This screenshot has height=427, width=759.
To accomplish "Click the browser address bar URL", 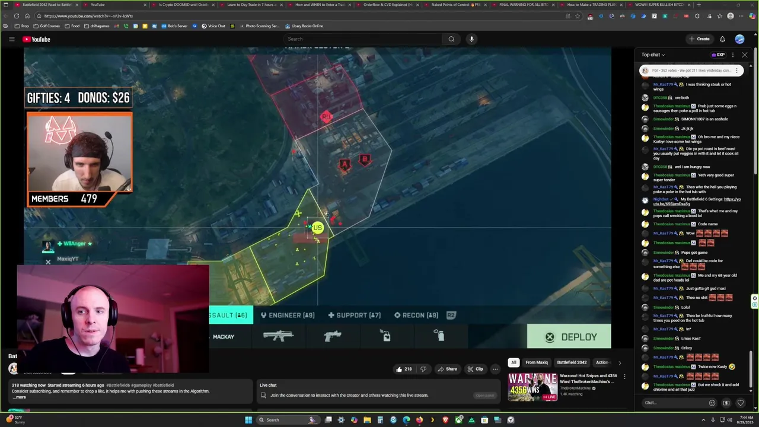I will (x=88, y=16).
